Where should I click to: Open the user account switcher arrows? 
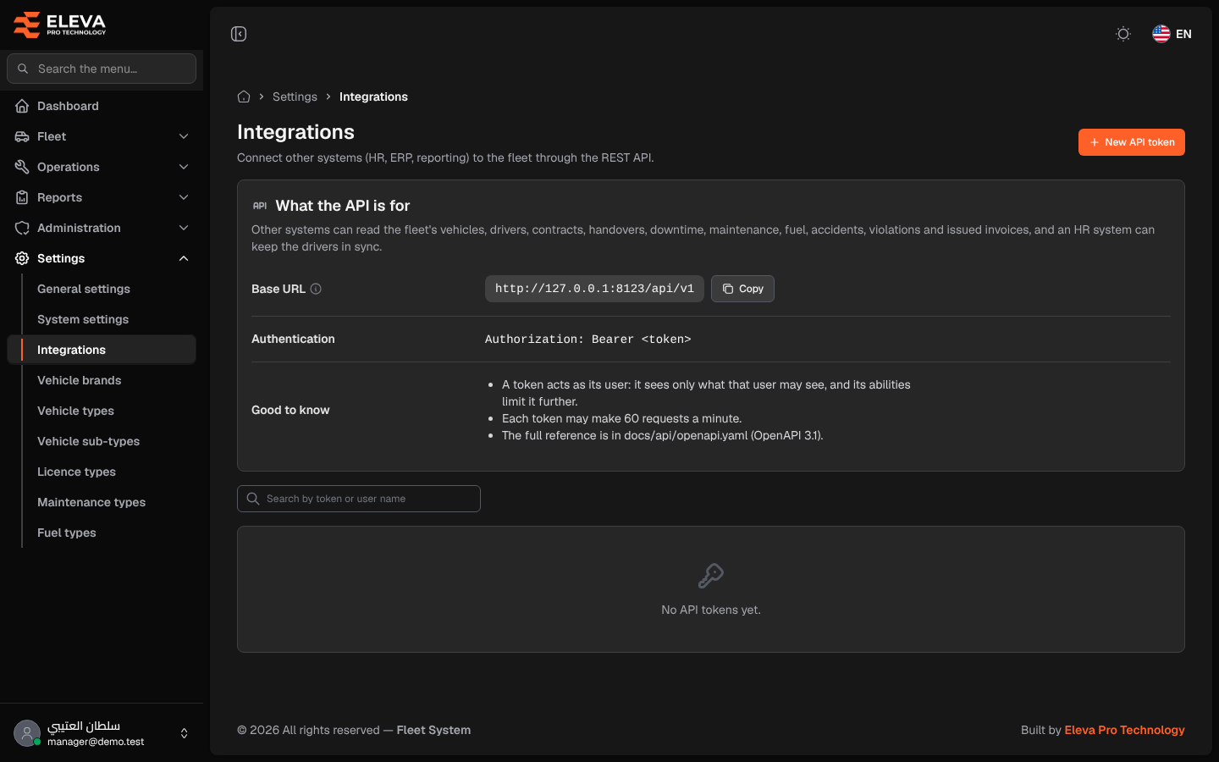click(184, 733)
